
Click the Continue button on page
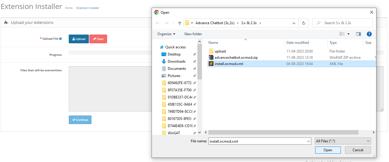click(x=80, y=120)
